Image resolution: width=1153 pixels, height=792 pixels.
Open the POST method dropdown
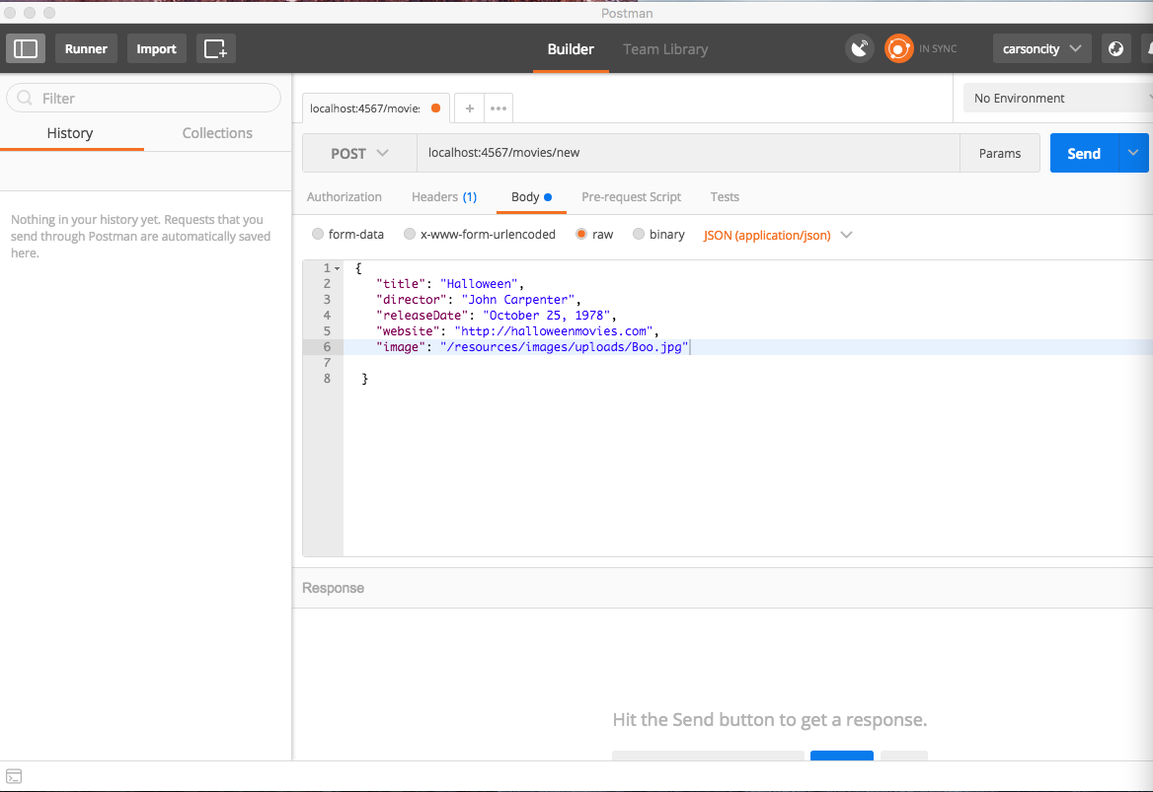359,153
